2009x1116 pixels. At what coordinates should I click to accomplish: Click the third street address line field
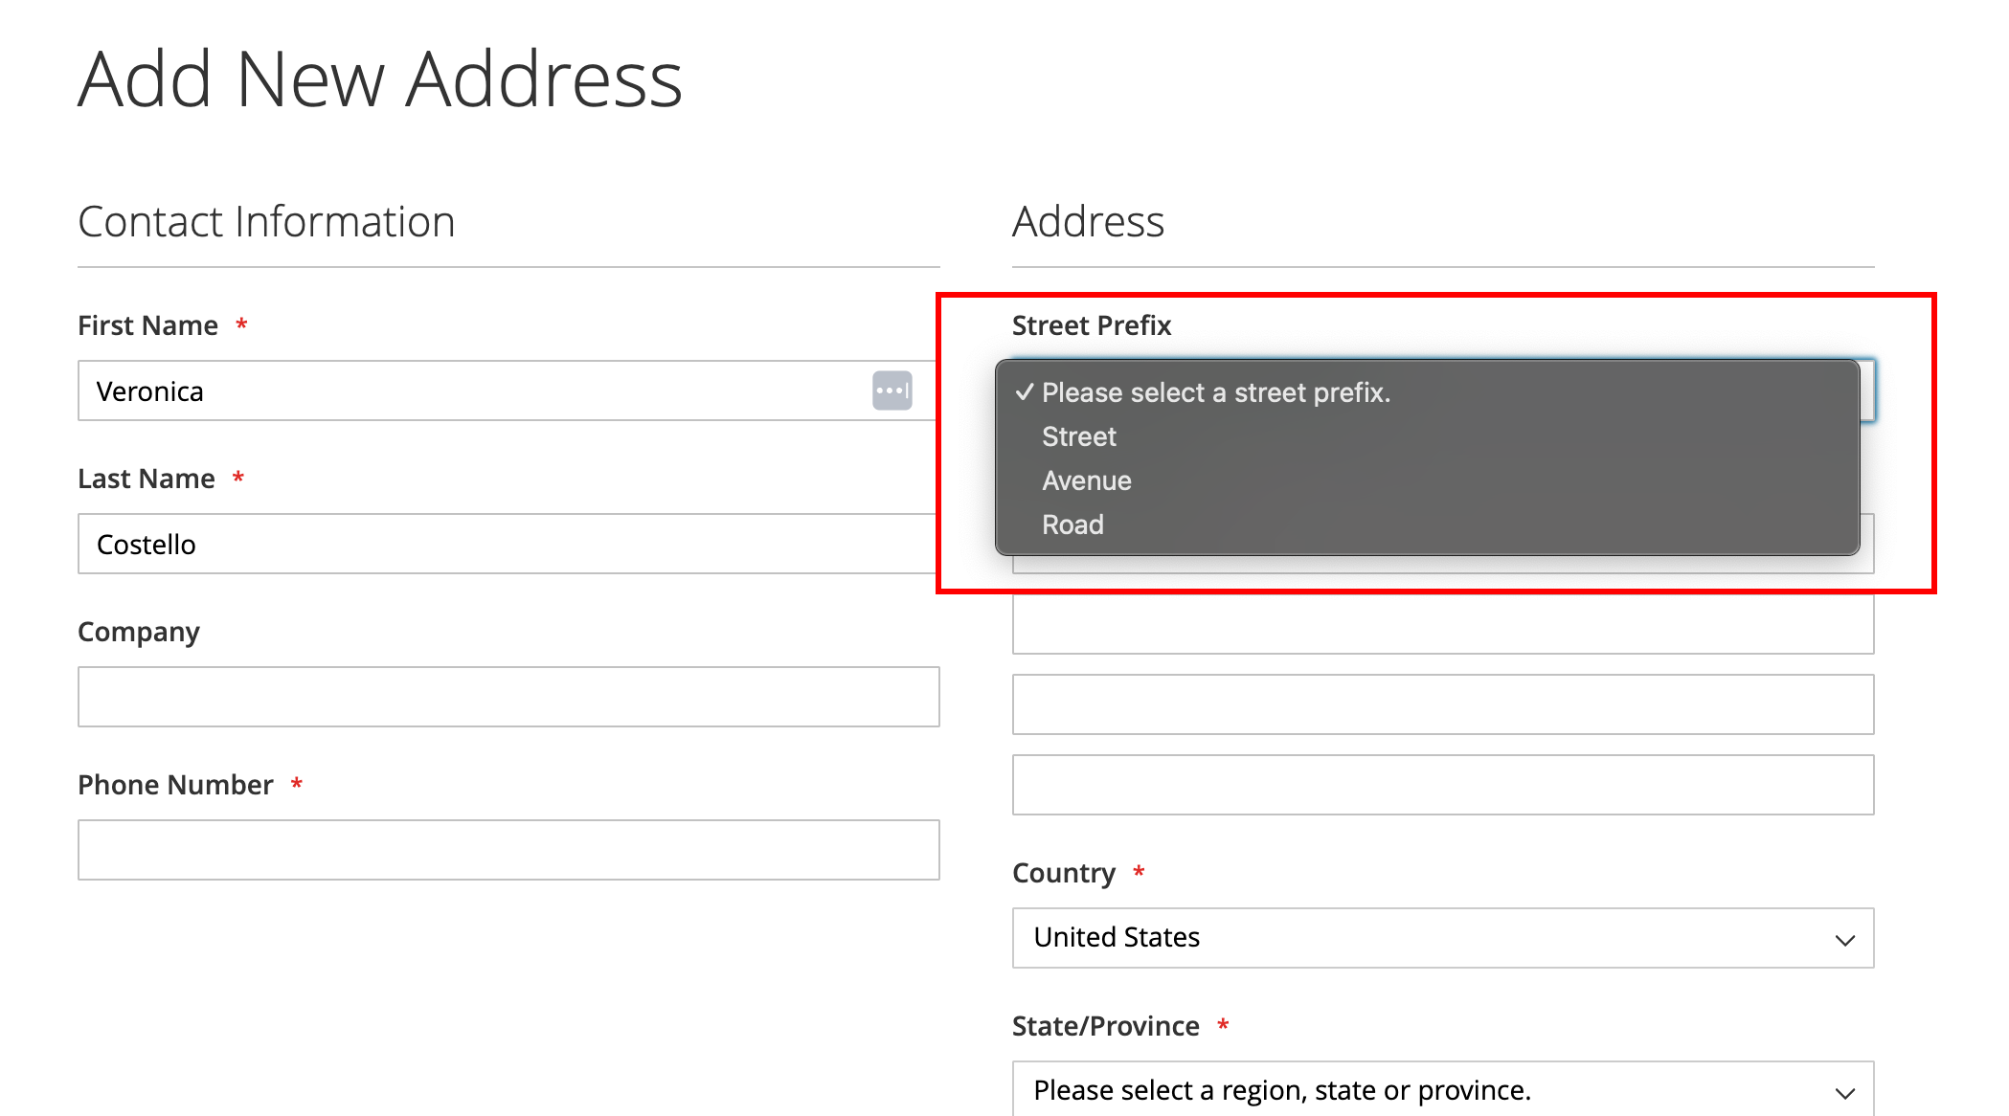coord(1443,704)
